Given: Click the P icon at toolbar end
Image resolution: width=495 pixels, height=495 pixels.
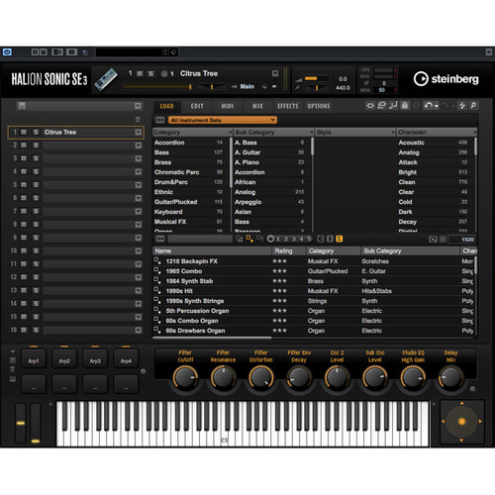Looking at the screenshot, I should pyautogui.click(x=473, y=105).
